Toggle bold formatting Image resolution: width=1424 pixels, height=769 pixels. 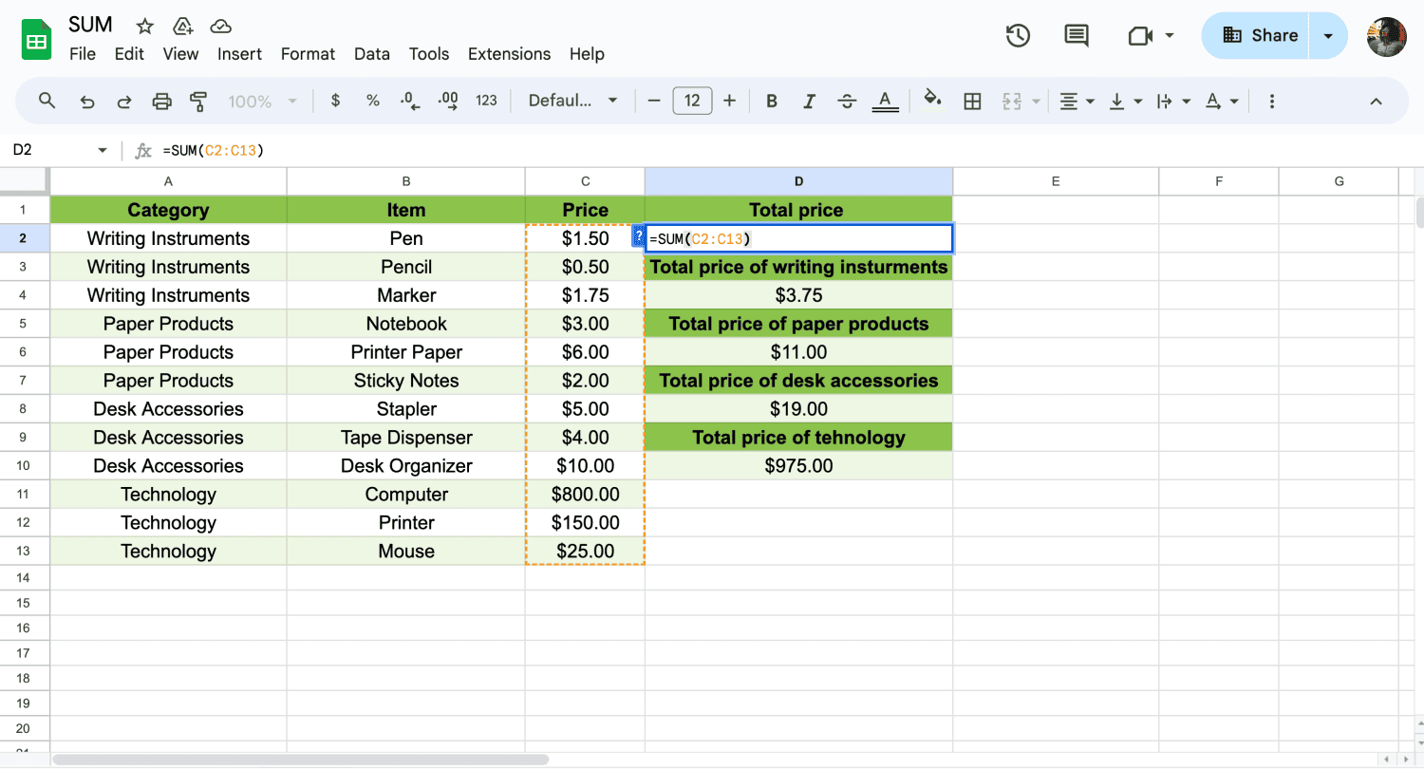[x=772, y=101]
